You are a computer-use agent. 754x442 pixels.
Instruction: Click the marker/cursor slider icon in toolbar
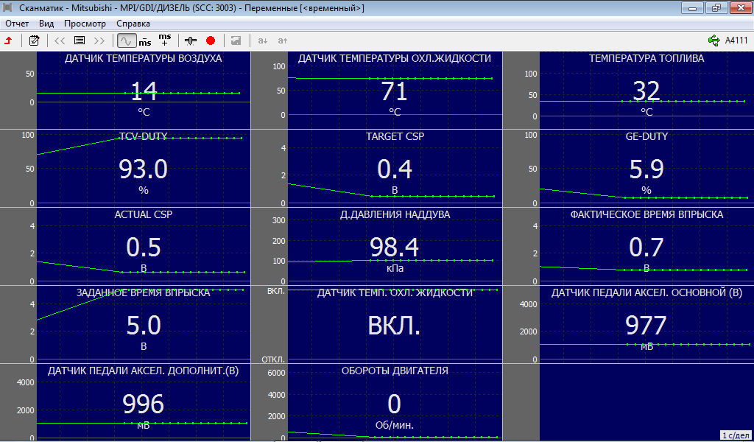(x=191, y=41)
